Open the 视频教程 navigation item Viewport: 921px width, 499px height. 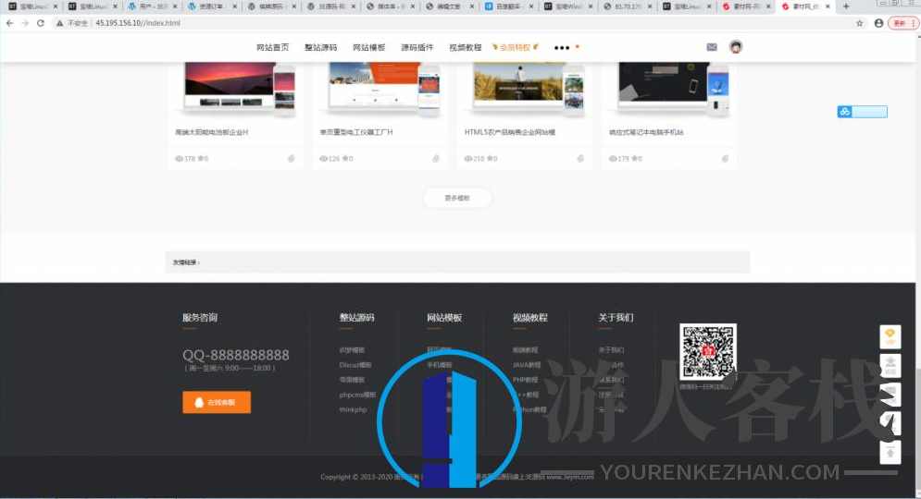[466, 47]
